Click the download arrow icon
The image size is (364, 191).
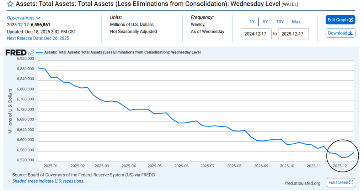point(350,33)
